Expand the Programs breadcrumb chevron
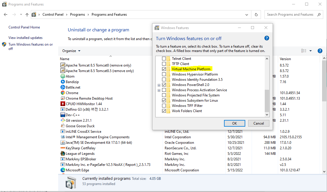 [88, 15]
